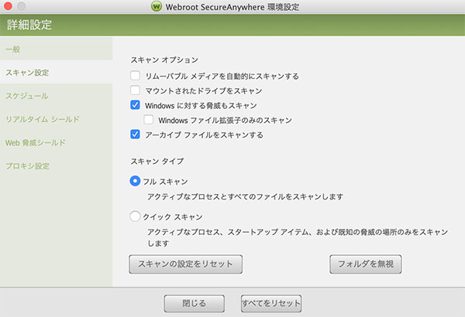Image resolution: width=465 pixels, height=317 pixels.
Task: Close the window with red button
Action: (8, 6)
